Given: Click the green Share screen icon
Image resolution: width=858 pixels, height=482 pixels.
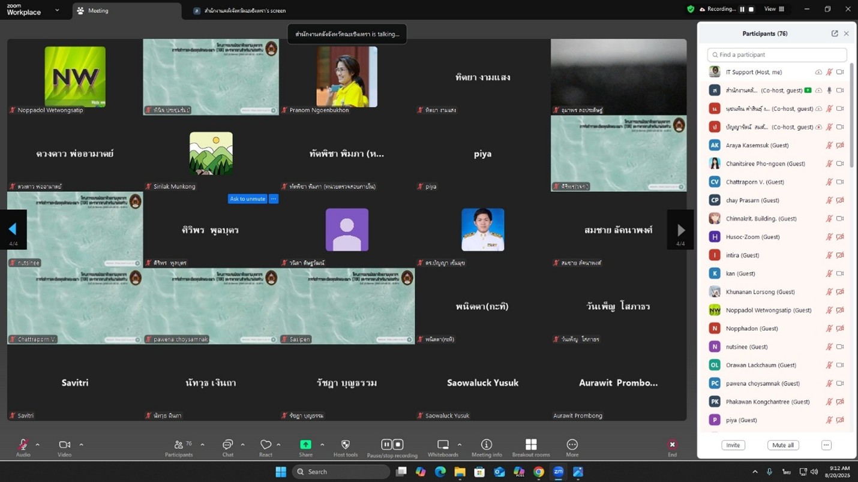Looking at the screenshot, I should [x=305, y=445].
